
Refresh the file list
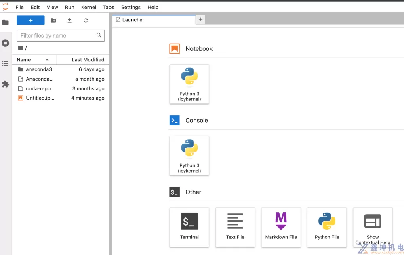click(86, 20)
